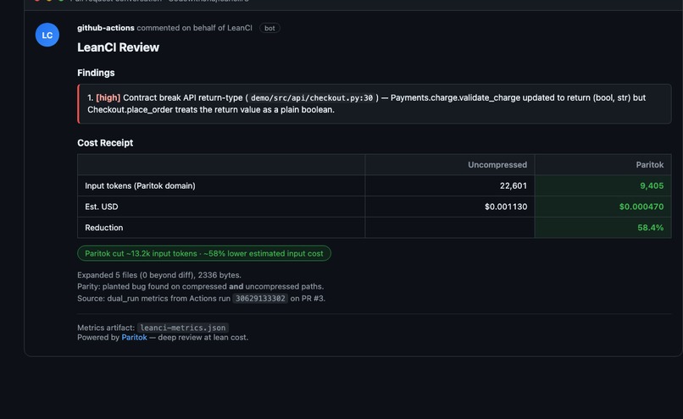Click the Paritok column header
The image size is (683, 419).
point(649,165)
